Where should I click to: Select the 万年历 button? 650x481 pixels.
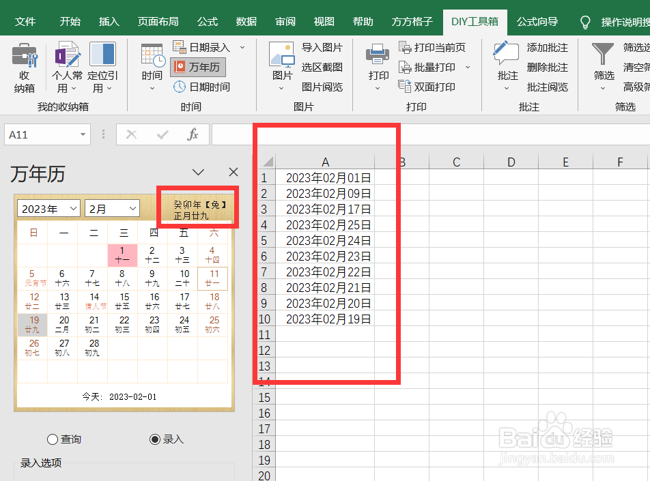click(198, 67)
